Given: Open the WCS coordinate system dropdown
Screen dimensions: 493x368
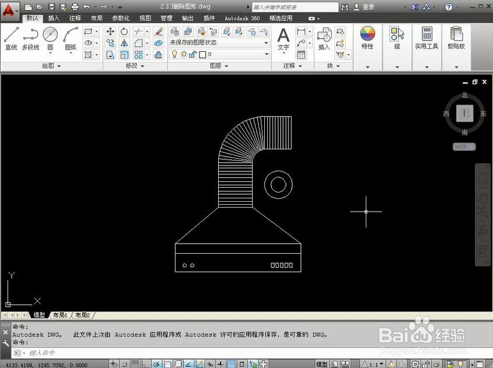Looking at the screenshot, I should 464,147.
